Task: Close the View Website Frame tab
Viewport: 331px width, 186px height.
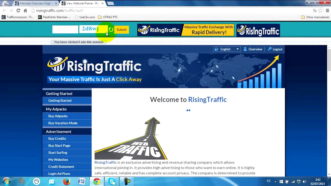Action: pyautogui.click(x=102, y=3)
